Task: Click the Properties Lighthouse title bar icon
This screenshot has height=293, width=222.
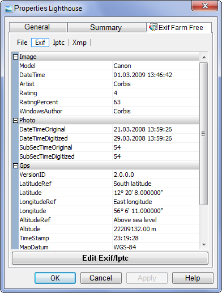Action: click(x=8, y=9)
